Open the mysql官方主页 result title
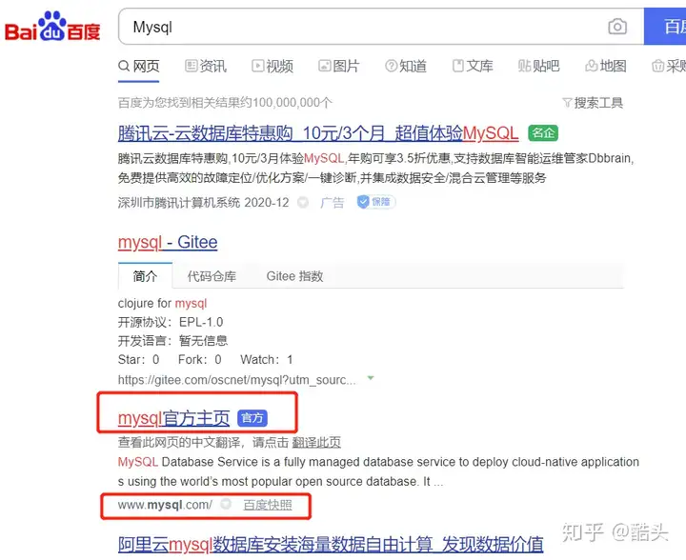 click(x=173, y=418)
